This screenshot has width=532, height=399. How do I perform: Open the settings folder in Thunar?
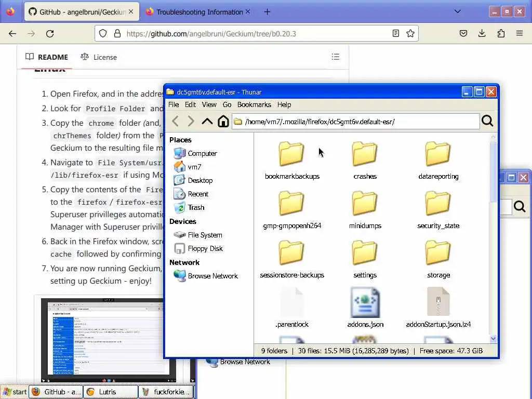point(365,259)
